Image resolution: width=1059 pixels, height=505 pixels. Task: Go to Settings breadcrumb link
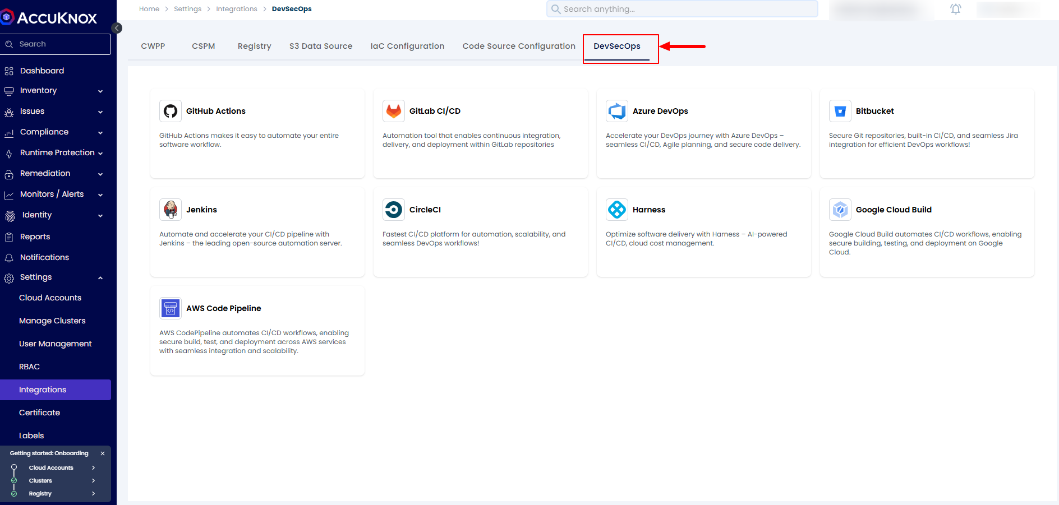pos(187,9)
